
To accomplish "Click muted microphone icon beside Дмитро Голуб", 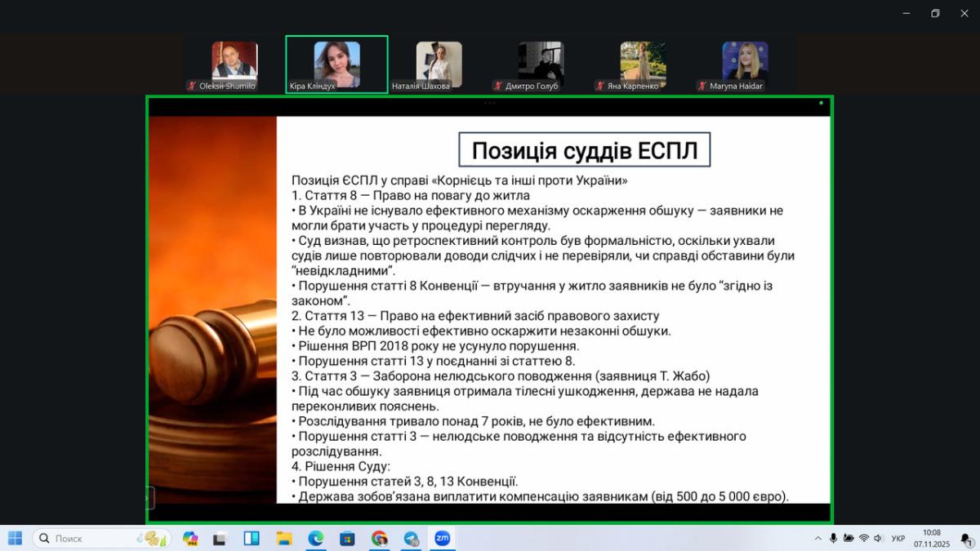I will point(497,86).
